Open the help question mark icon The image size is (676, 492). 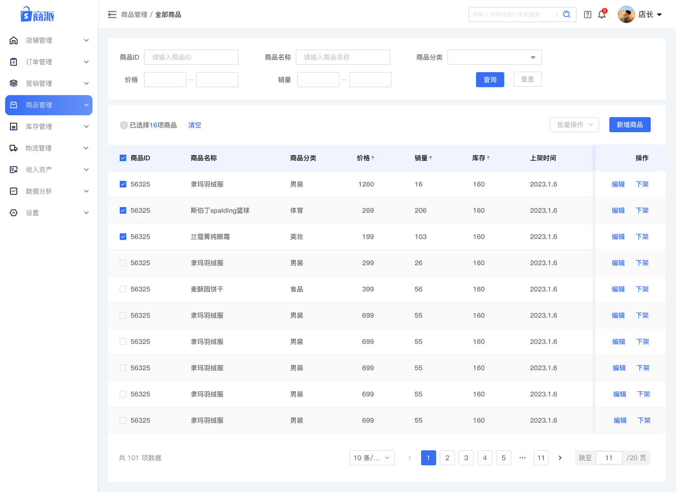(x=587, y=15)
